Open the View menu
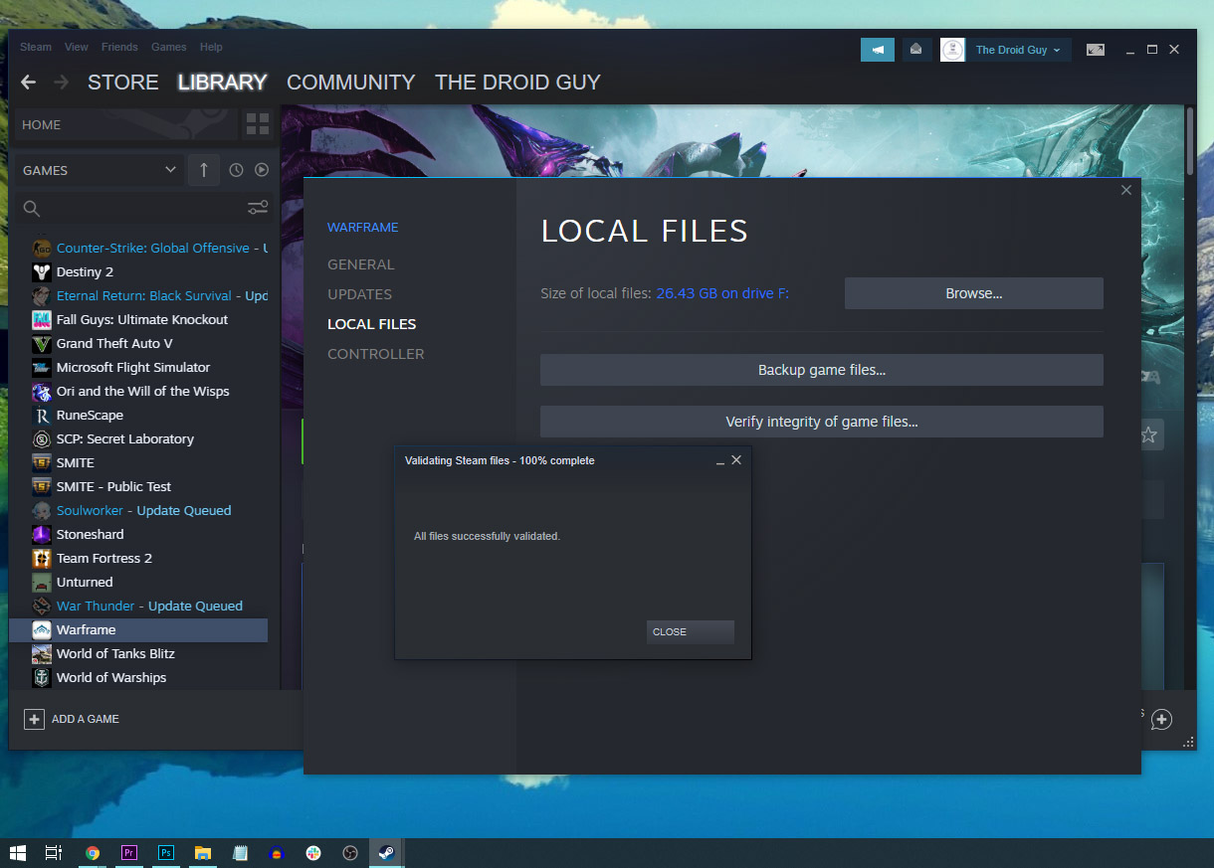1214x868 pixels. (77, 47)
